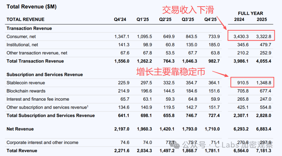The width and height of the screenshot is (282, 156).
Task: Click the red arrow beside 增长主要靠稳定币
Action: 221,74
